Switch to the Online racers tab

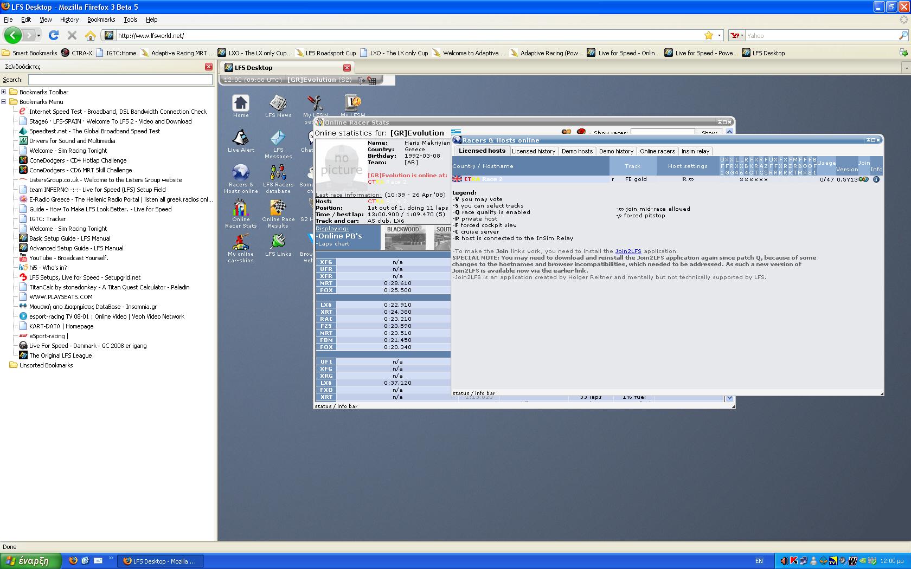(657, 151)
